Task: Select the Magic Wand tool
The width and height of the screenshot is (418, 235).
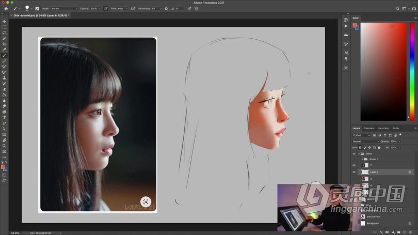Action: [x=4, y=38]
